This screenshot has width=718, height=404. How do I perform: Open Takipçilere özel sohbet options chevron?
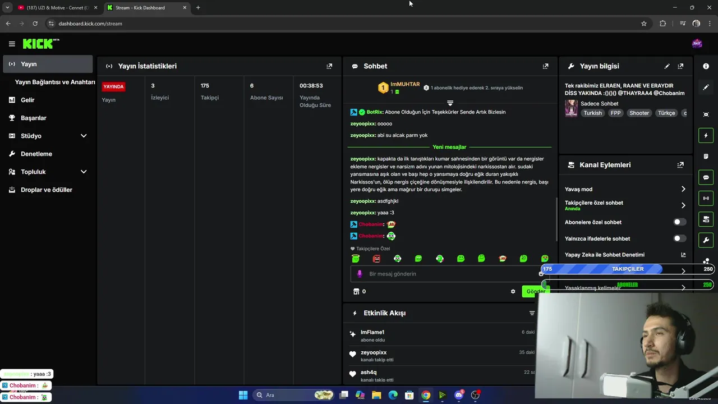(683, 205)
